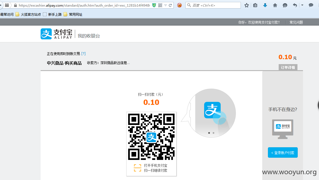The width and height of the screenshot is (319, 180).
Task: Reload the page with the refresh icon
Action: (x=170, y=5)
